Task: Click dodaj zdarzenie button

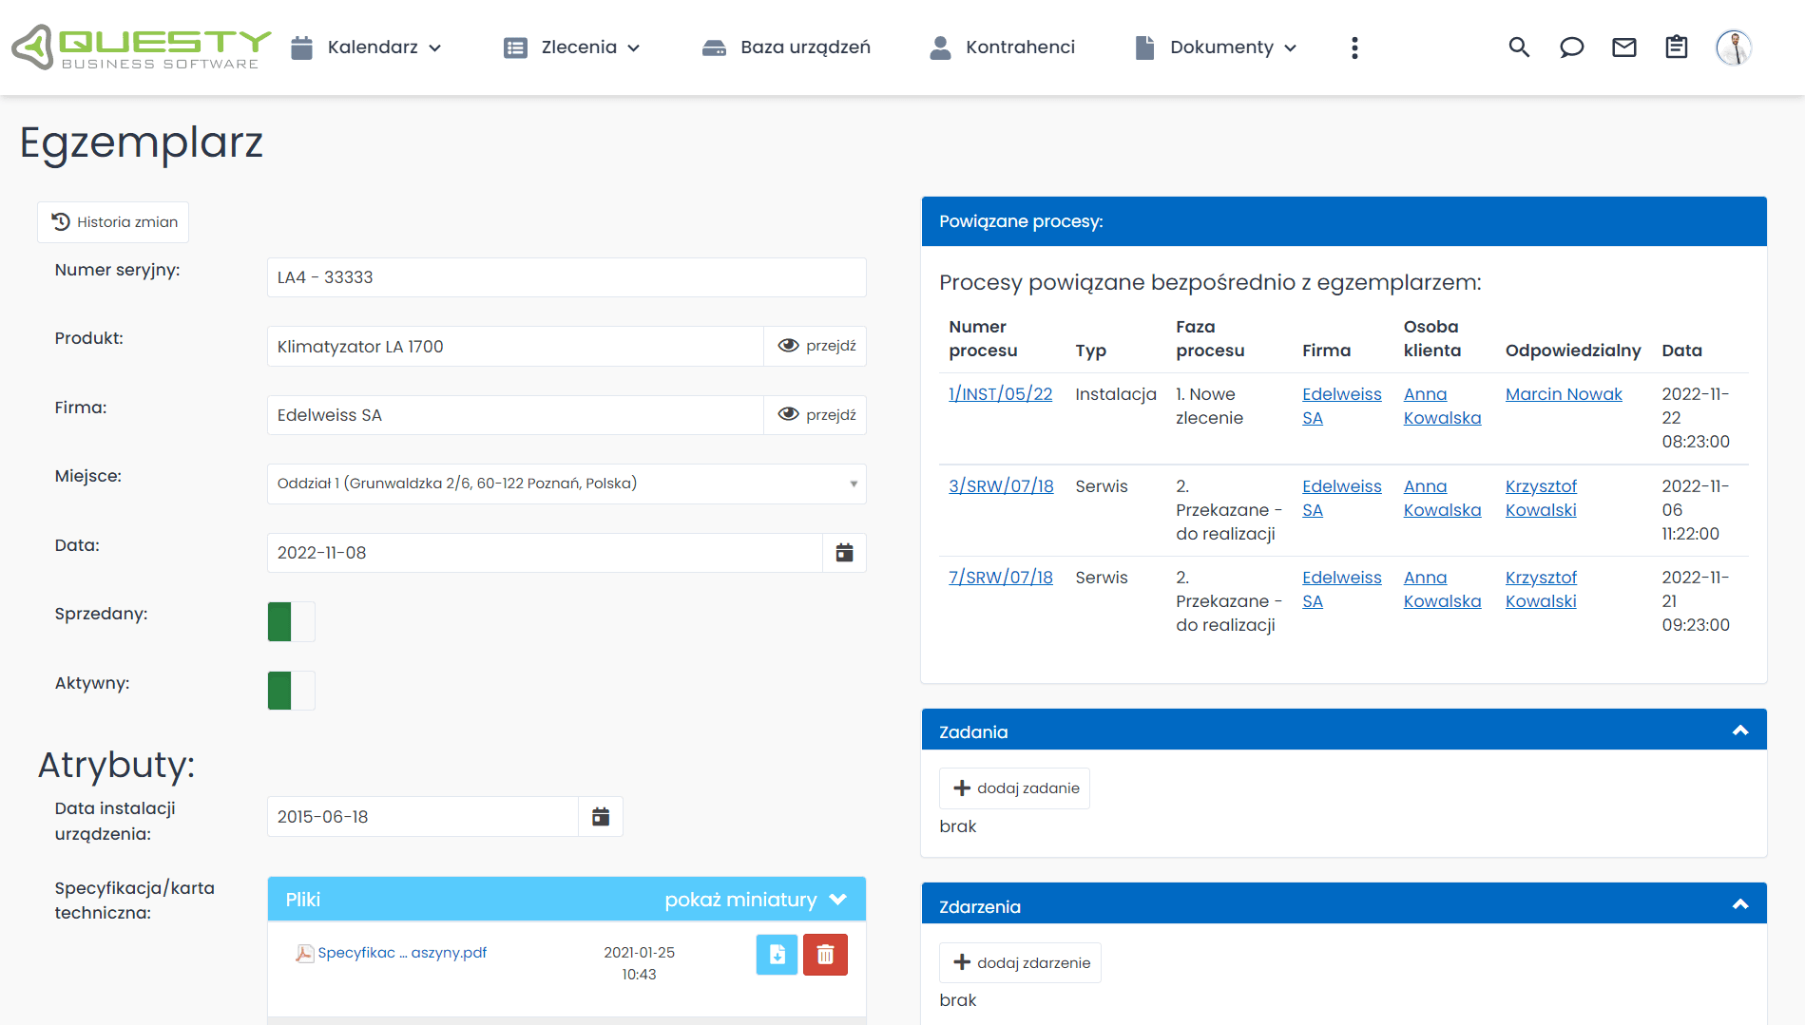Action: [1020, 962]
